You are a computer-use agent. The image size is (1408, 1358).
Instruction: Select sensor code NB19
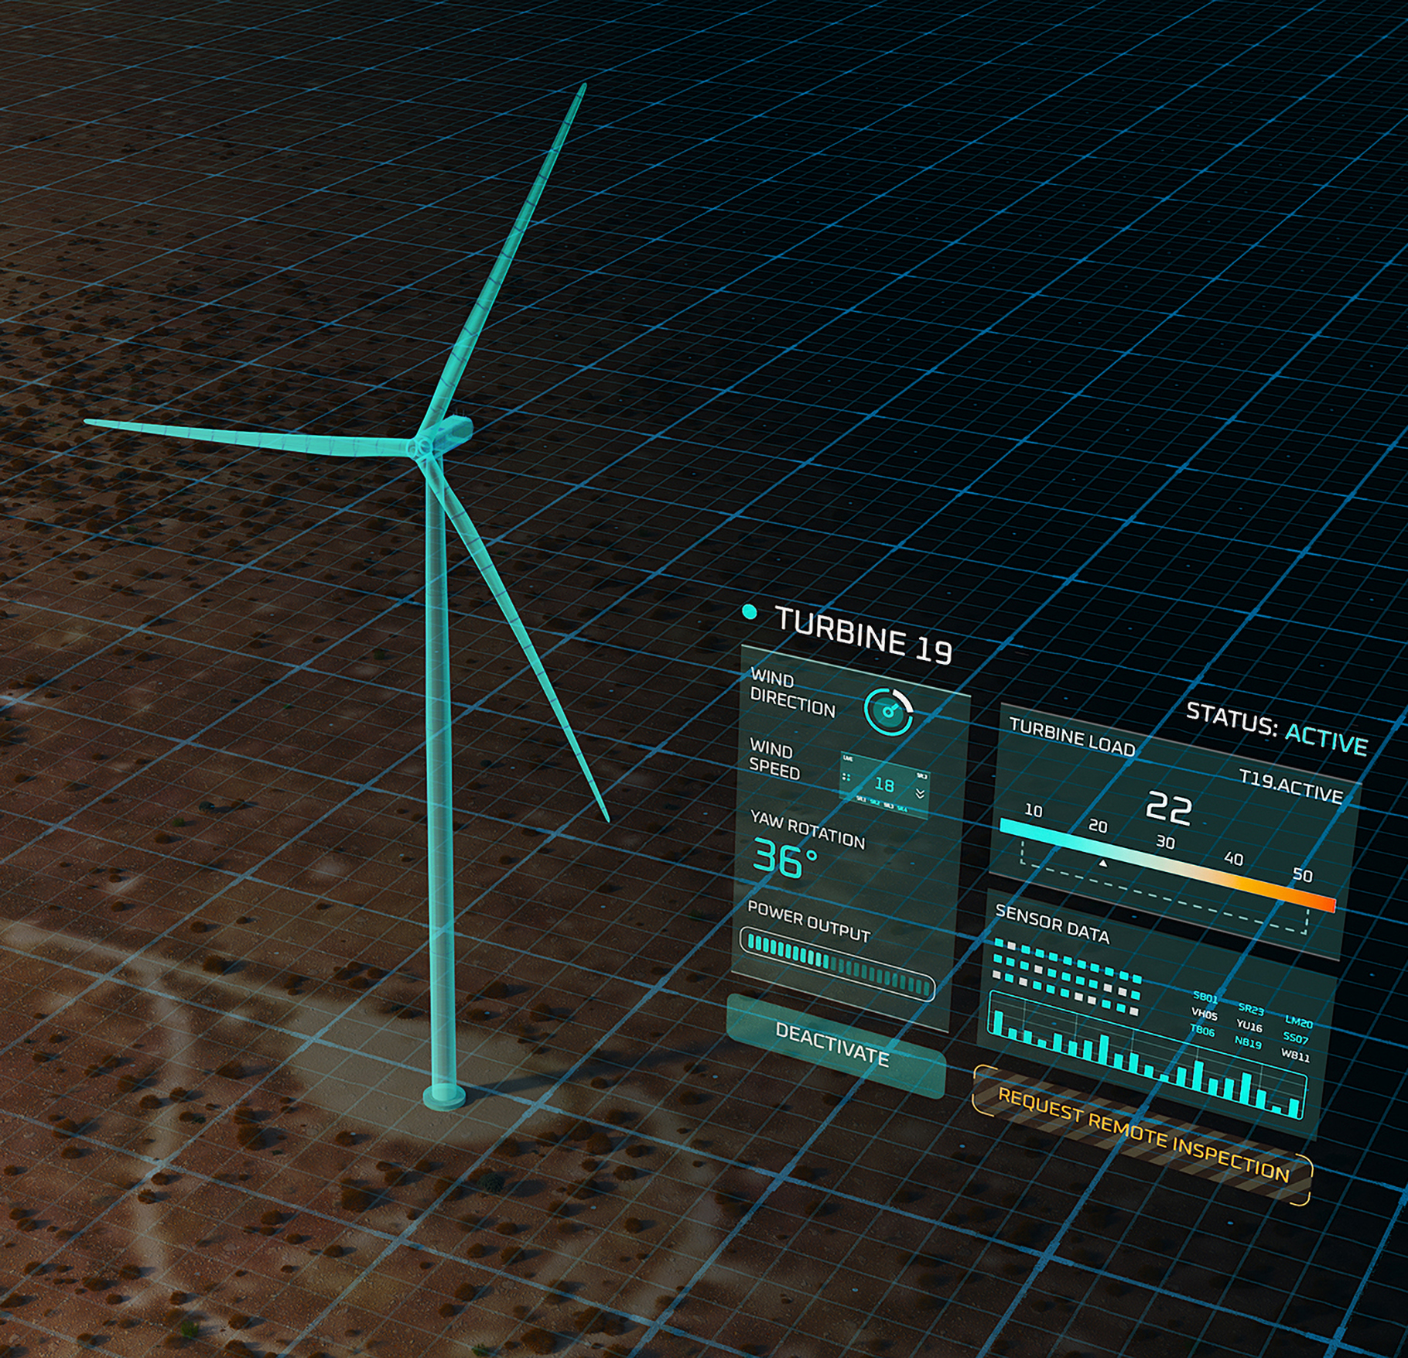pos(1248,1042)
